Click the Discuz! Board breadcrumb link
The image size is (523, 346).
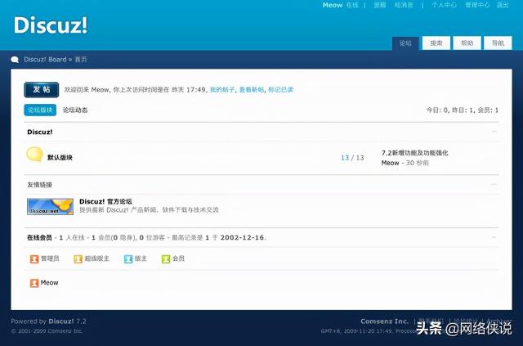tap(45, 60)
